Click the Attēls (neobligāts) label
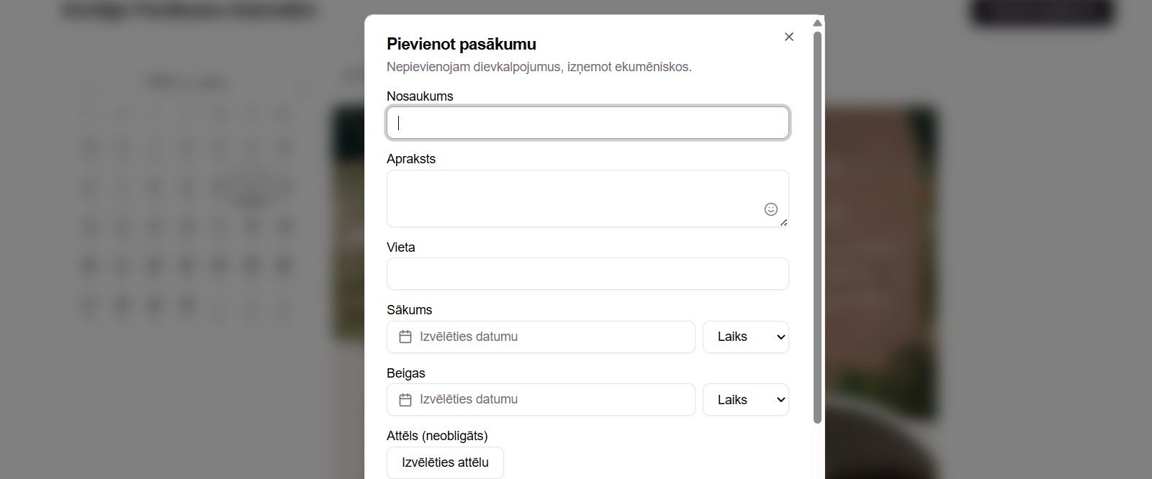The image size is (1152, 479). pyautogui.click(x=437, y=436)
